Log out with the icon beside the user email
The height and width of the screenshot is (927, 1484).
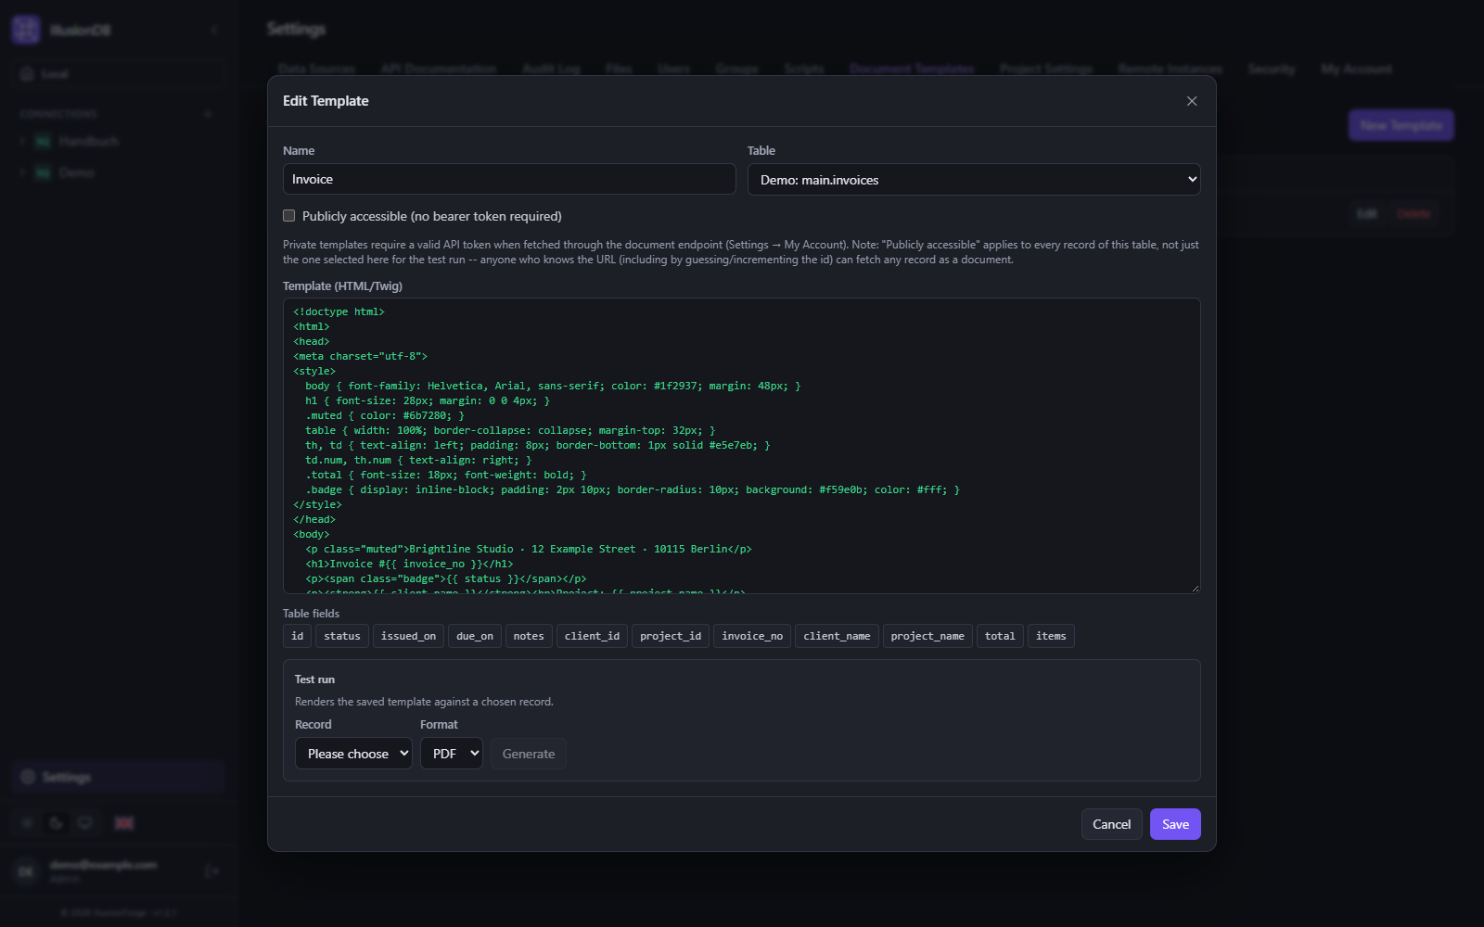coord(212,870)
